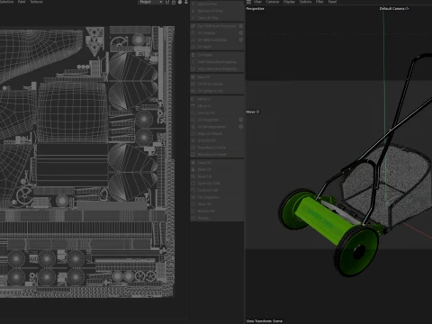Click the Remove UV Pins entry
Image resolution: width=432 pixels, height=324 pixels.
click(x=217, y=11)
